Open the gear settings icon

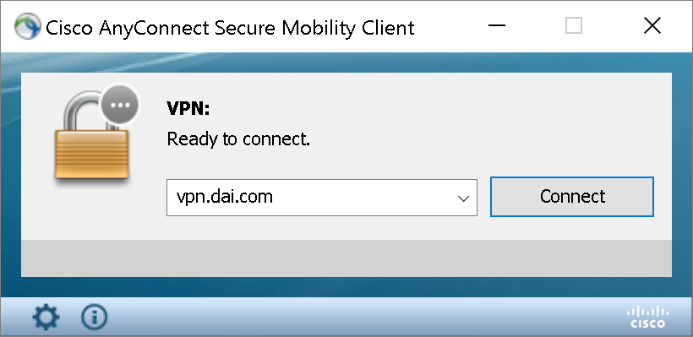click(x=46, y=317)
